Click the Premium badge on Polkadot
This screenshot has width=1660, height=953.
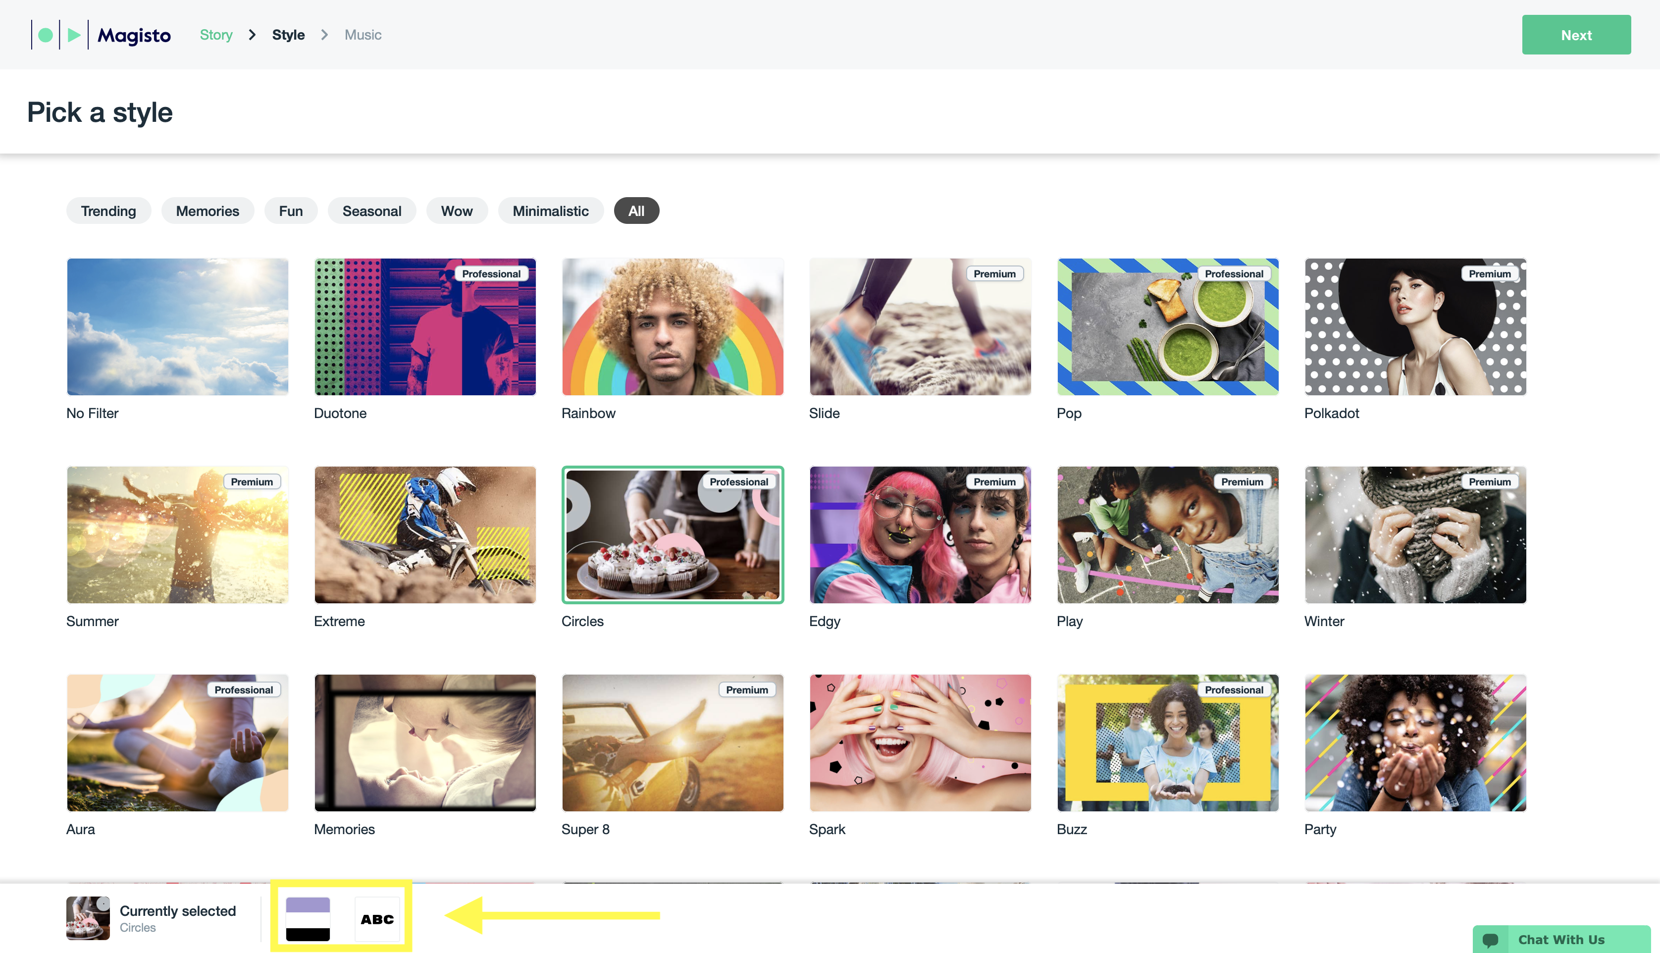(1490, 273)
